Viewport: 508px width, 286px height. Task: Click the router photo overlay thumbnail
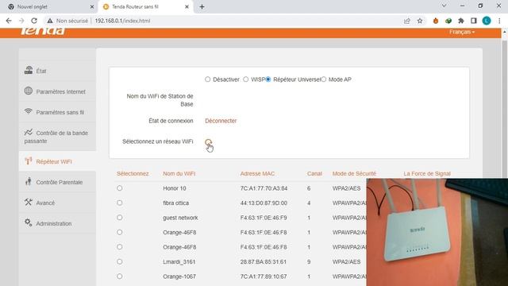pyautogui.click(x=437, y=232)
